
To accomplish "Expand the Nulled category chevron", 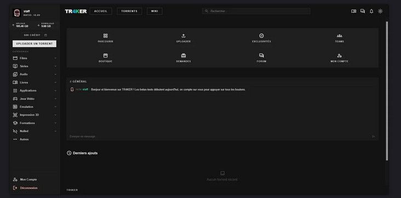I will tap(55, 131).
